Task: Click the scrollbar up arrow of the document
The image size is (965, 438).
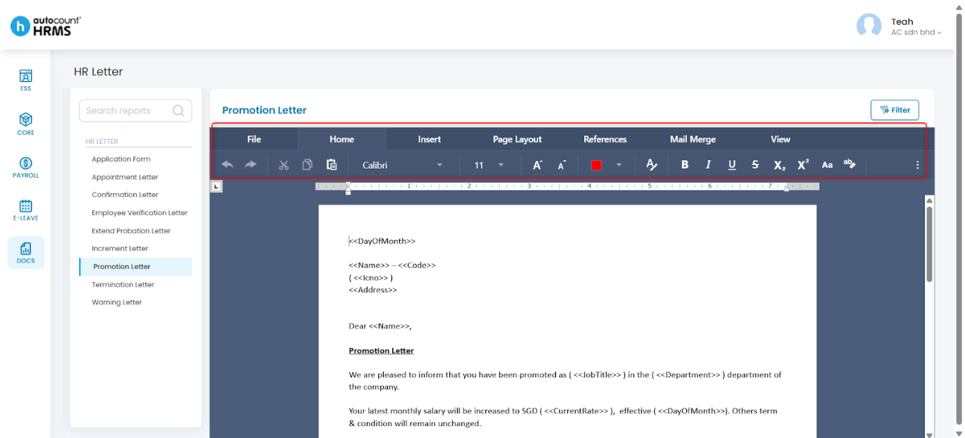Action: [x=929, y=200]
